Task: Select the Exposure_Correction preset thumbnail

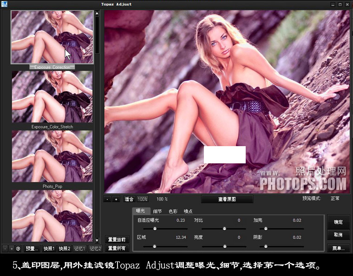Action: [x=52, y=37]
